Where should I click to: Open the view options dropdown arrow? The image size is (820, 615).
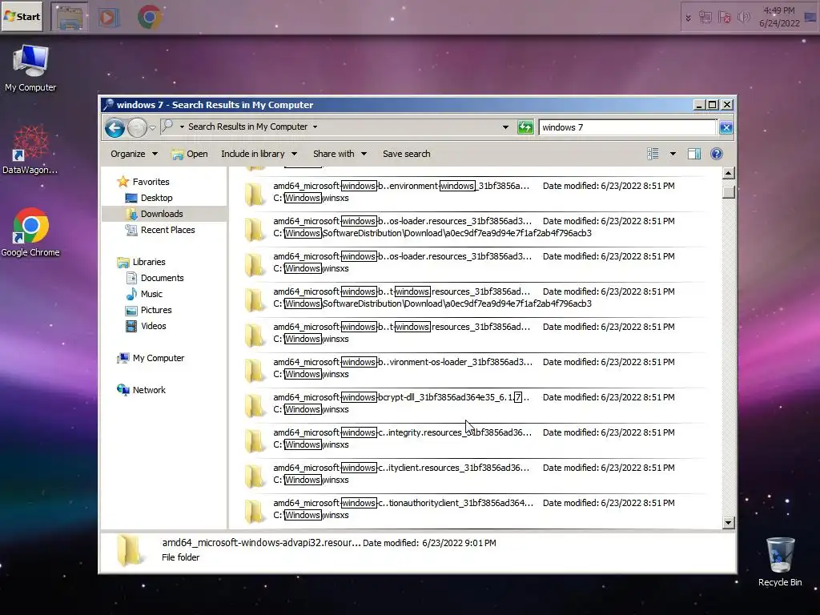pyautogui.click(x=673, y=154)
